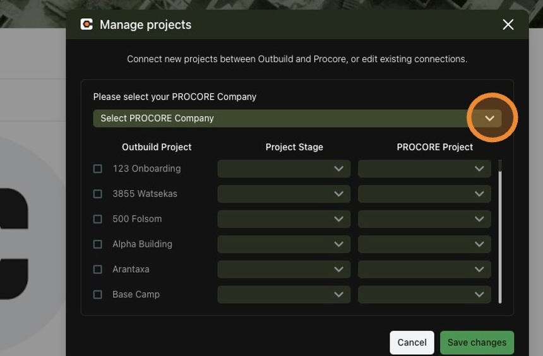Check the Base Camp project checkbox
This screenshot has height=356, width=543.
point(98,295)
